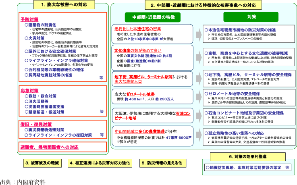Click the item '長周期地震動対策の推進'
This screenshot has height=185, width=297.
(48, 75)
